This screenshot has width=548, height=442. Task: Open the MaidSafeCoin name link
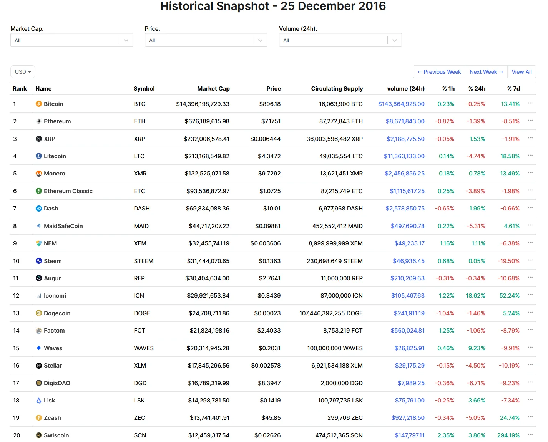coord(63,226)
